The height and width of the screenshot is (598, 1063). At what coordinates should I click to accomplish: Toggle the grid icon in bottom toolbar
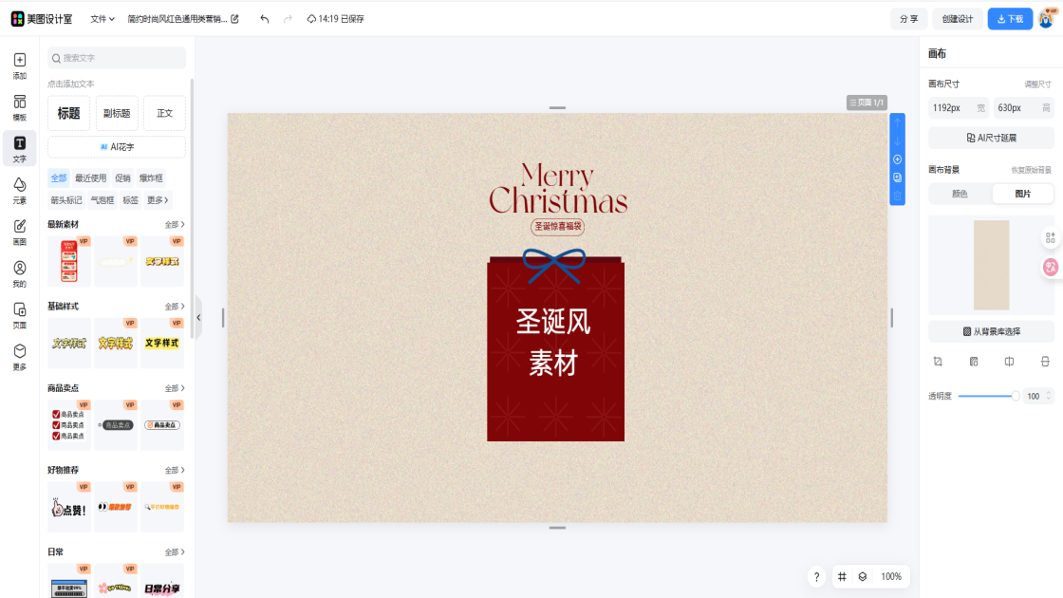pyautogui.click(x=842, y=576)
